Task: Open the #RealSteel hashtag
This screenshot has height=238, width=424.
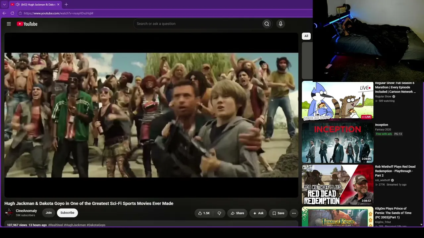Action: (56, 225)
